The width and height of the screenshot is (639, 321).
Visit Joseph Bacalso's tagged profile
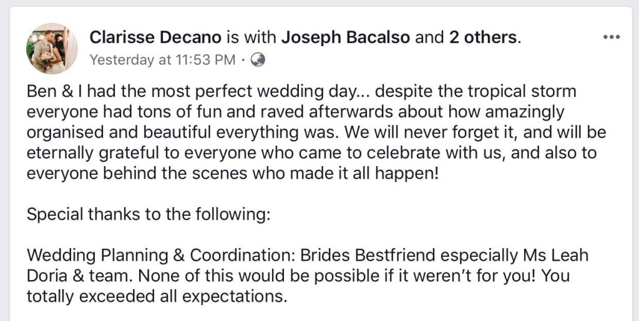click(346, 37)
